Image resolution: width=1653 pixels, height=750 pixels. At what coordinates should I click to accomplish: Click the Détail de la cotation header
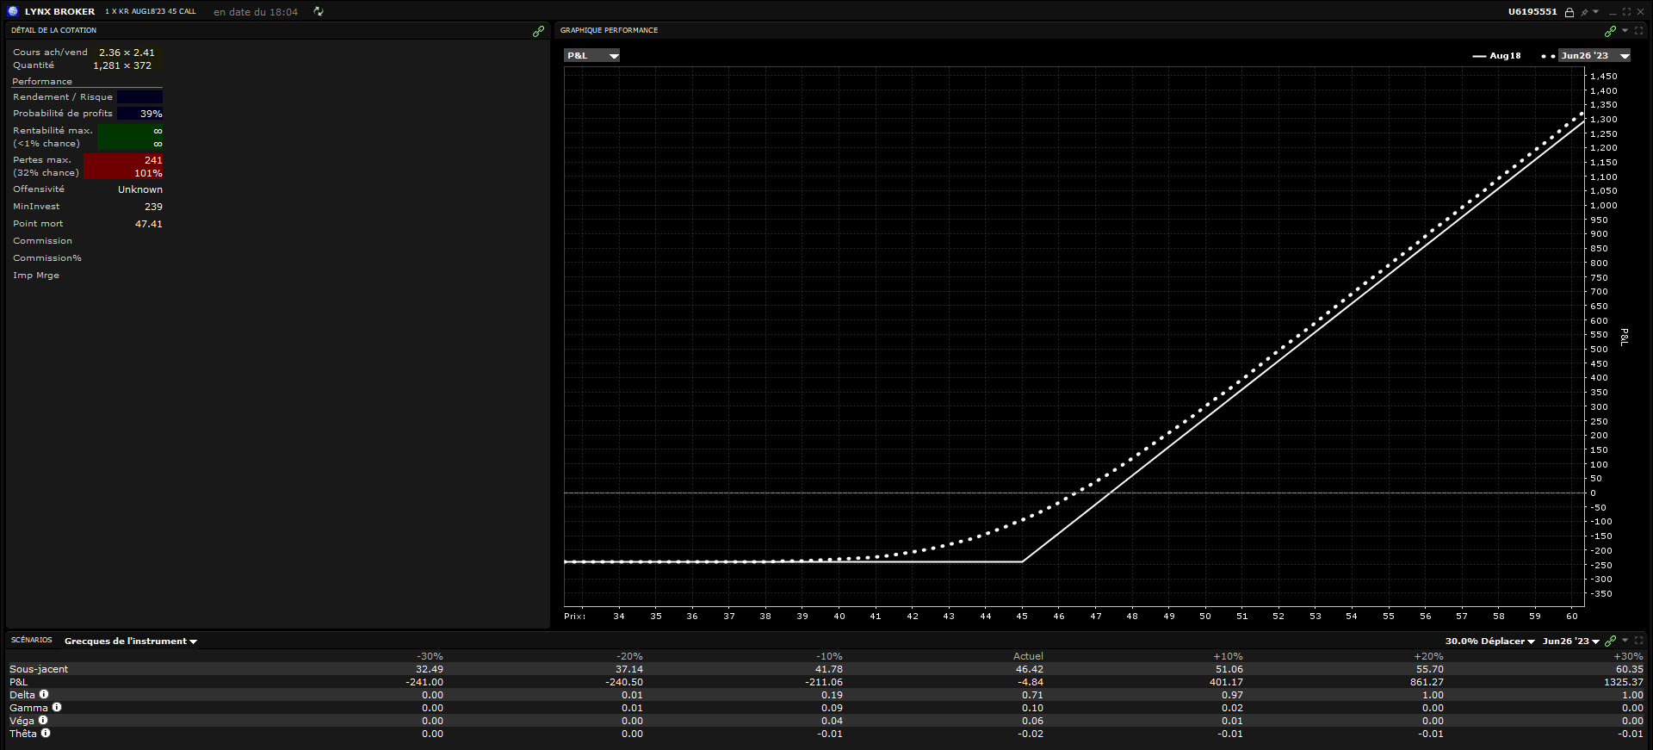[x=54, y=31]
